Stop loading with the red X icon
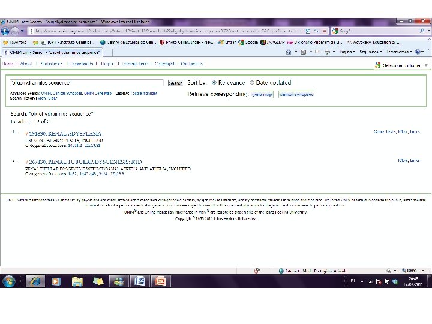The height and width of the screenshot is (324, 432). (x=325, y=31)
